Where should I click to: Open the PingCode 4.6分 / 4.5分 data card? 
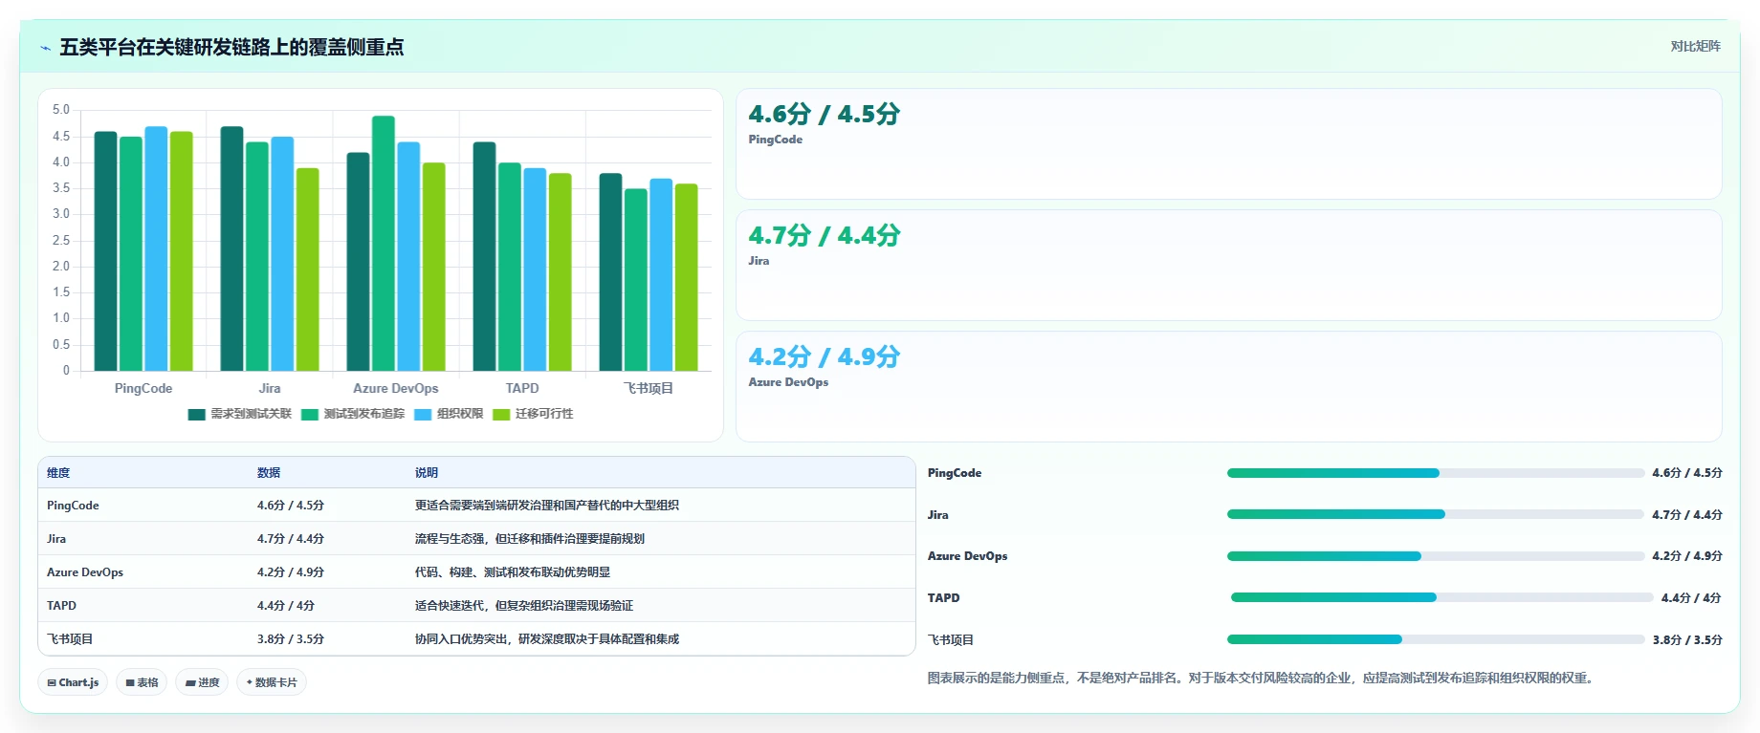pos(1229,144)
